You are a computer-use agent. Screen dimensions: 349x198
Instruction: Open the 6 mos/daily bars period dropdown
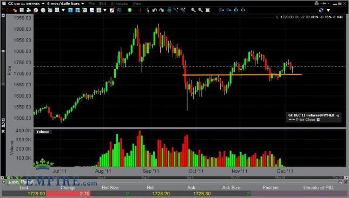(83, 4)
